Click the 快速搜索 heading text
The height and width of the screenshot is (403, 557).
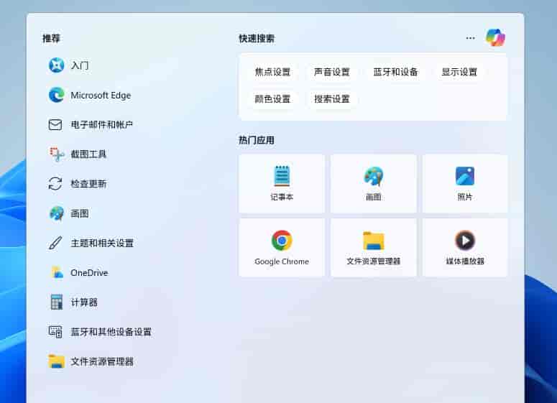coord(257,38)
